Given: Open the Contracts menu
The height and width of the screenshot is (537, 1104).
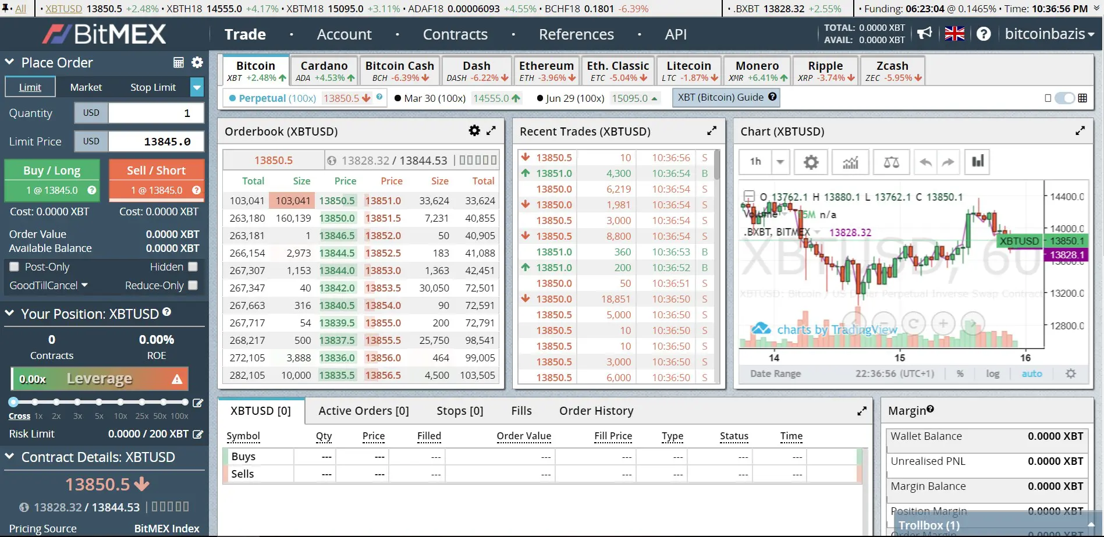Looking at the screenshot, I should 455,34.
